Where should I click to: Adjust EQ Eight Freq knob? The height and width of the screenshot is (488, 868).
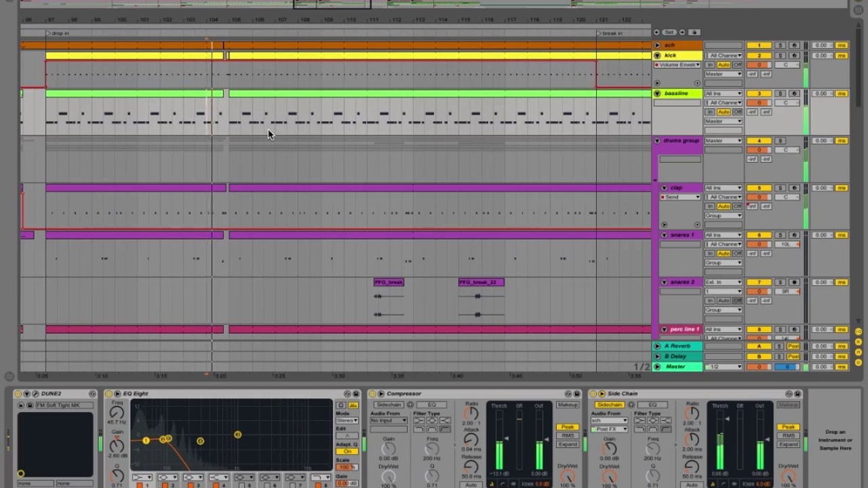pos(117,413)
